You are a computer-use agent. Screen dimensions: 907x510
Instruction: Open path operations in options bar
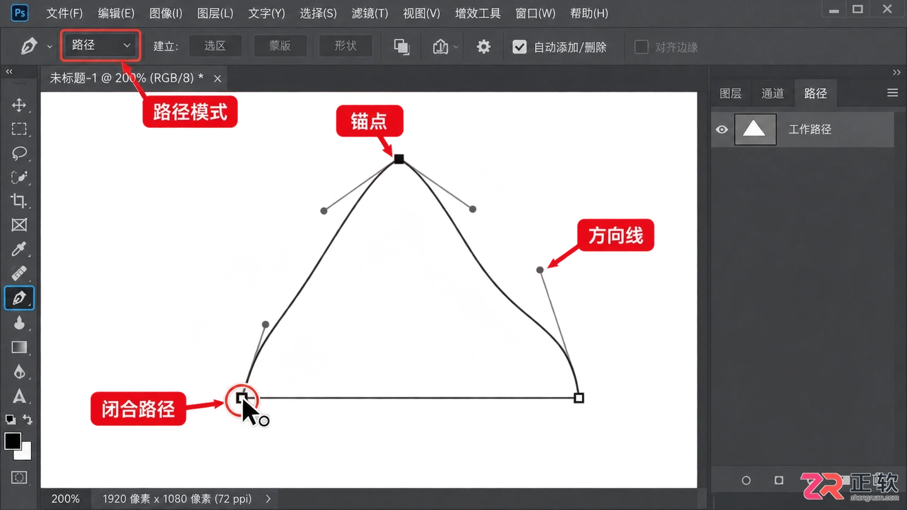click(401, 47)
